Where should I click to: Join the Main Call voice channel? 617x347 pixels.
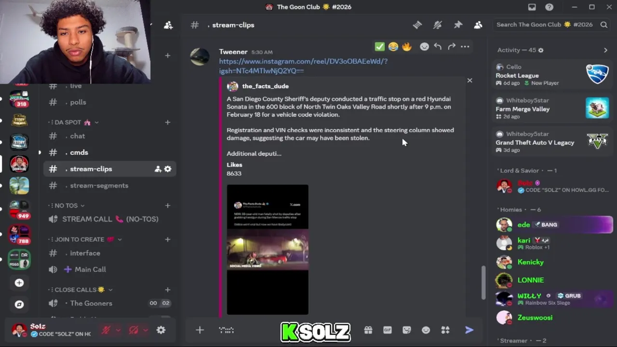[x=110, y=269]
